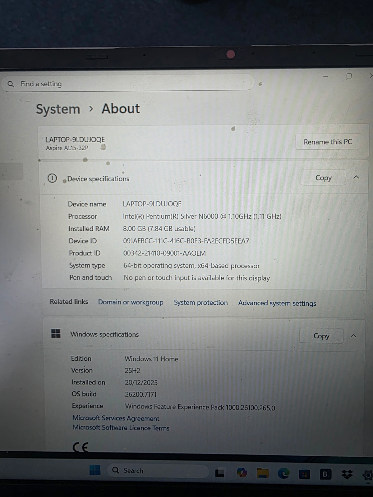Image resolution: width=373 pixels, height=497 pixels.
Task: Click the Windows logo beside Windows specifications
Action: [56, 333]
